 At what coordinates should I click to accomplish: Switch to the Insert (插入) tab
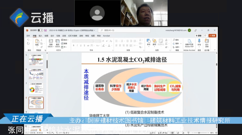pyautogui.click(x=40, y=36)
